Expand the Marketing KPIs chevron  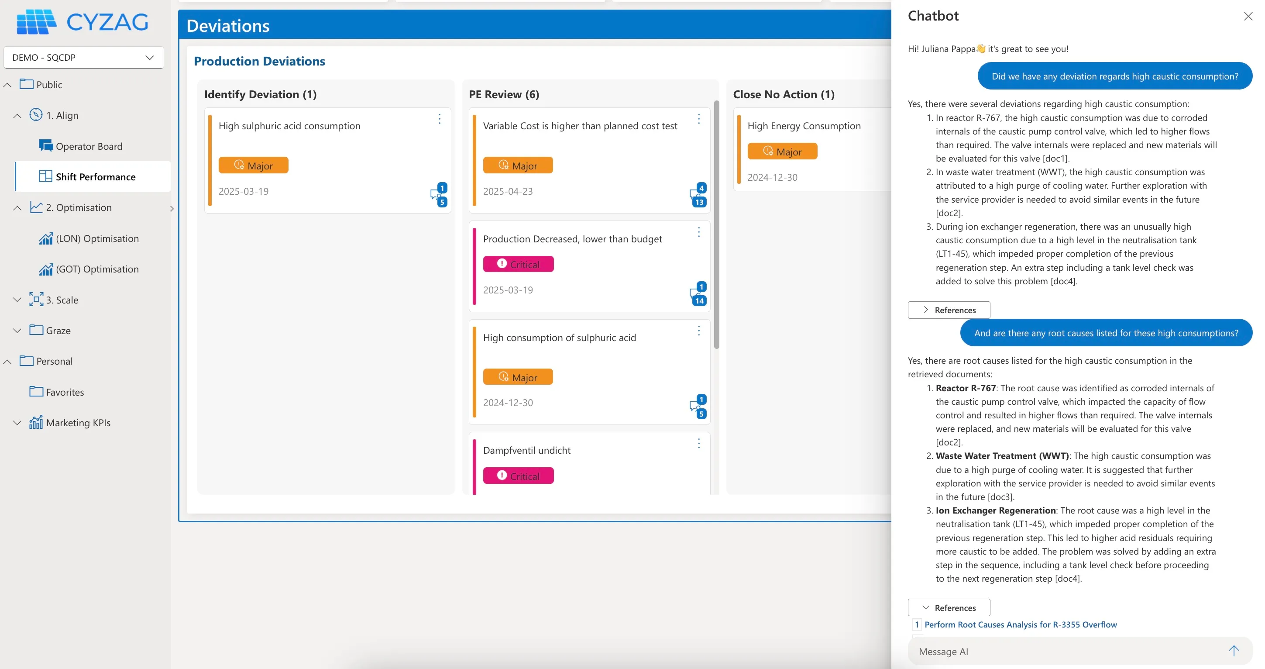17,423
